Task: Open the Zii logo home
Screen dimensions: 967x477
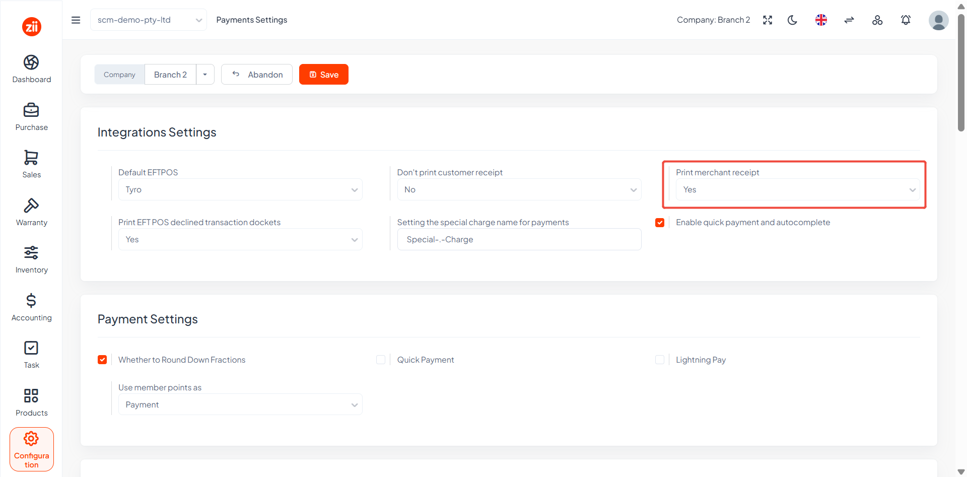Action: tap(32, 27)
